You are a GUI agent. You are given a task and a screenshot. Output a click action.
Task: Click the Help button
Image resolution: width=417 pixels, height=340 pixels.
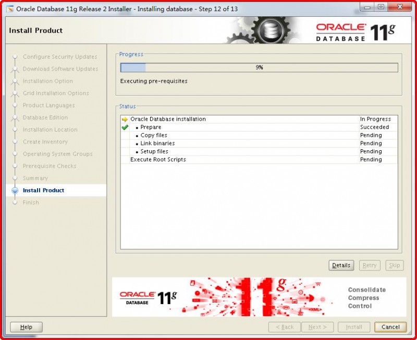pos(26,327)
